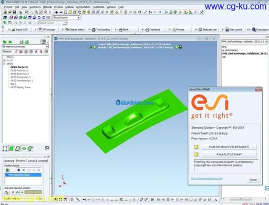Click the yellow PAM-DIEMAKER/TUBEMAKER indicator
The image size is (269, 205).
coord(196,147)
